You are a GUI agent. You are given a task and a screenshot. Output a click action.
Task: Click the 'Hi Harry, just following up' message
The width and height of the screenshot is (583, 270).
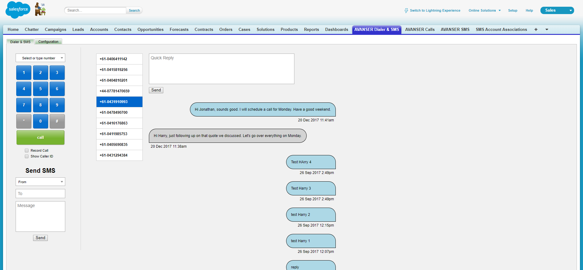228,136
